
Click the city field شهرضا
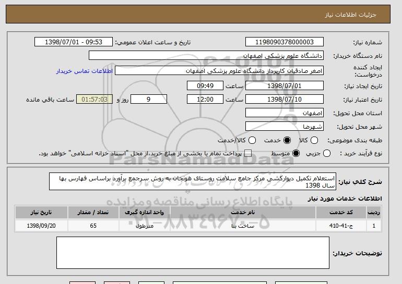(285, 127)
